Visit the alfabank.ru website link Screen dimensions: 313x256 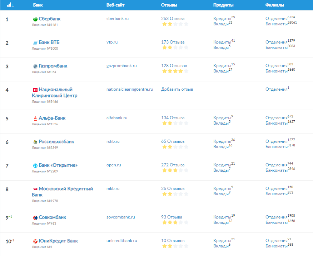[117, 118]
